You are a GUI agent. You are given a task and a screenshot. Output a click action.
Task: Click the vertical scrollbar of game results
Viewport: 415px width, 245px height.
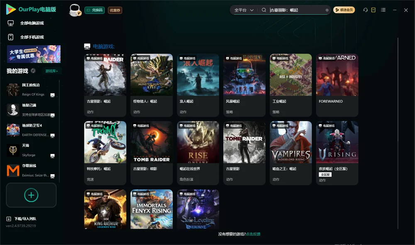click(398, 133)
